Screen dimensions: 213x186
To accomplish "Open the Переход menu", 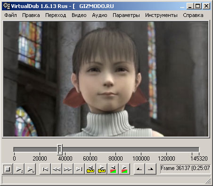I will [56, 15].
